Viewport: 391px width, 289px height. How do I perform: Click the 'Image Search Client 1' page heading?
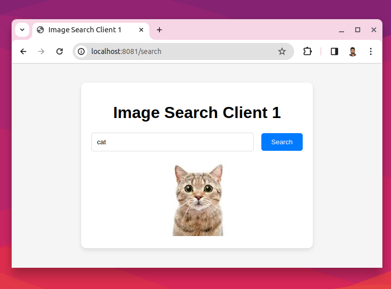point(197,112)
